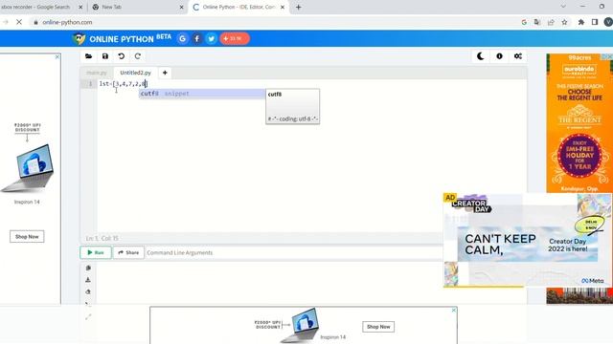Open the Creator Day 2022 ad
This screenshot has width=613, height=344.
pyautogui.click(x=528, y=240)
